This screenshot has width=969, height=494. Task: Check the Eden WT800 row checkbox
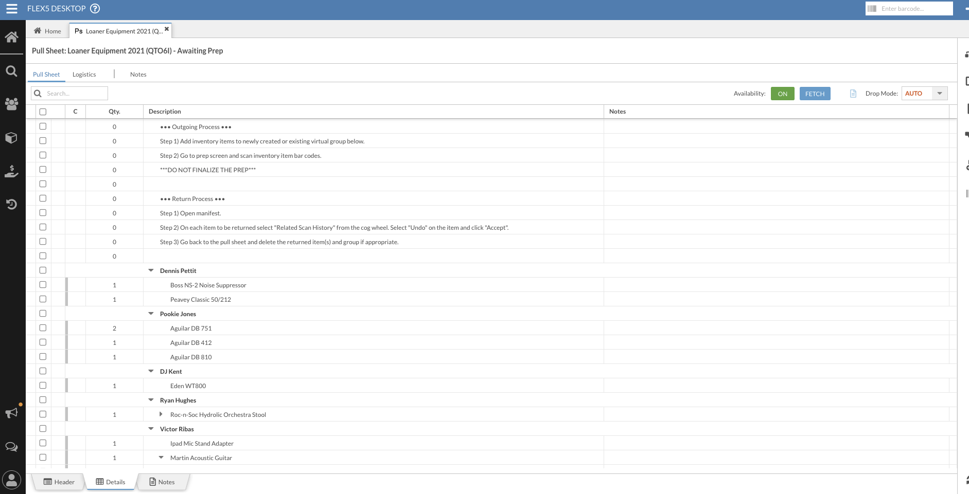[x=43, y=386]
